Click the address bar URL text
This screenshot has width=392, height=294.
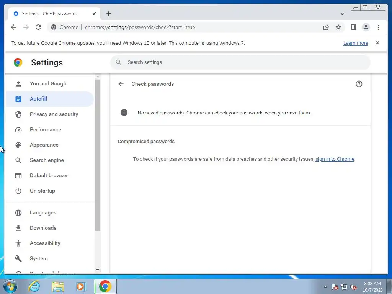[x=140, y=27]
